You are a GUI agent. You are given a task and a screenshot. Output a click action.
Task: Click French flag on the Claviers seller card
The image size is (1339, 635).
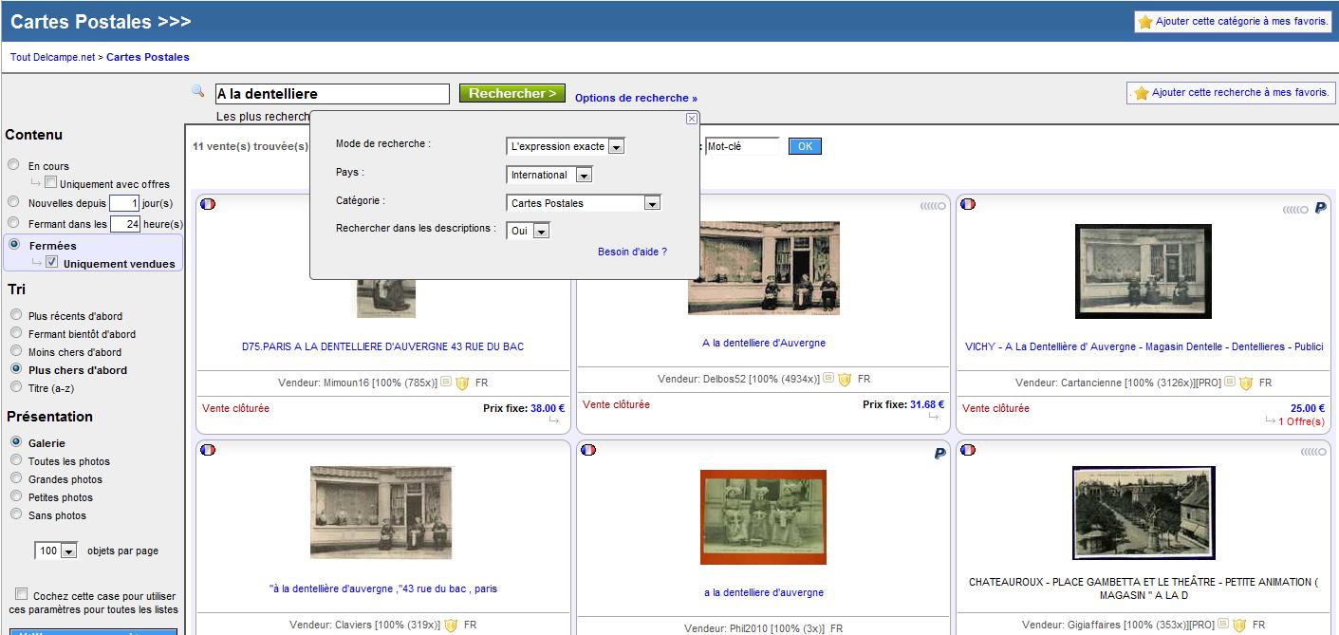click(208, 449)
